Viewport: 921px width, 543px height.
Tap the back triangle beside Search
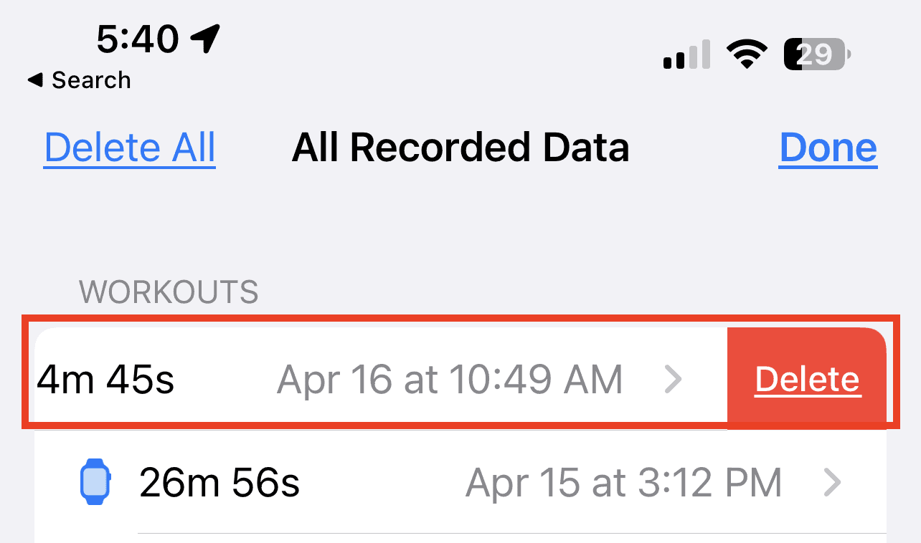point(35,81)
